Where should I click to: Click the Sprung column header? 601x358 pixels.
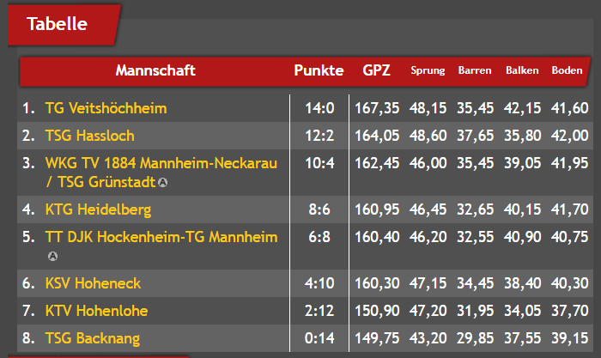pyautogui.click(x=428, y=70)
